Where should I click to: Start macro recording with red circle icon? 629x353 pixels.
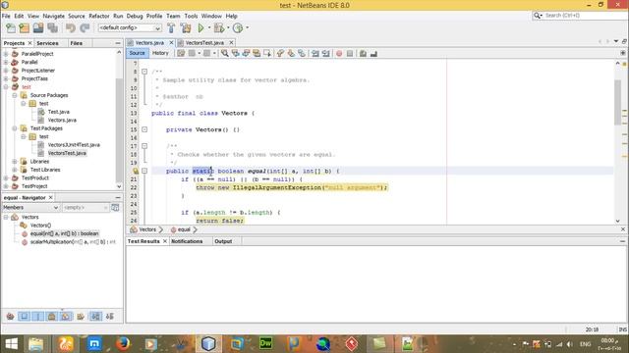(x=339, y=53)
